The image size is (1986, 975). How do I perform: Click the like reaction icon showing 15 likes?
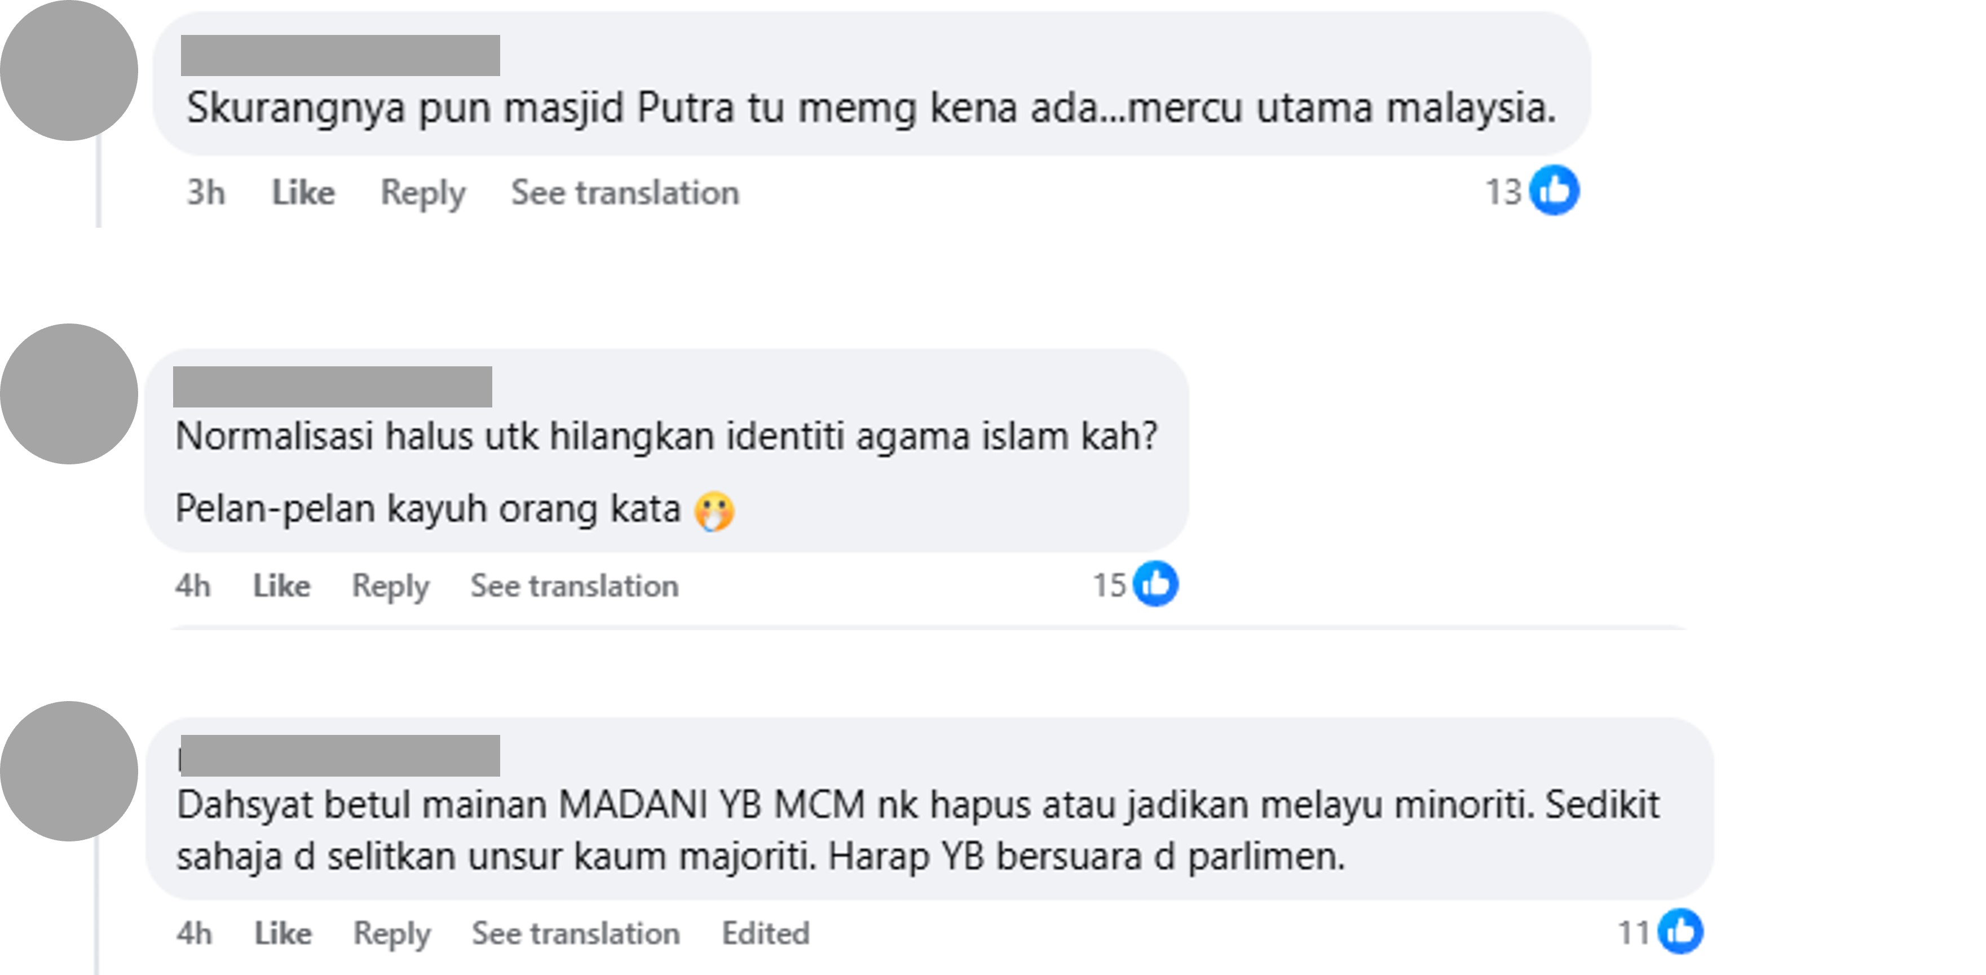pos(1155,583)
